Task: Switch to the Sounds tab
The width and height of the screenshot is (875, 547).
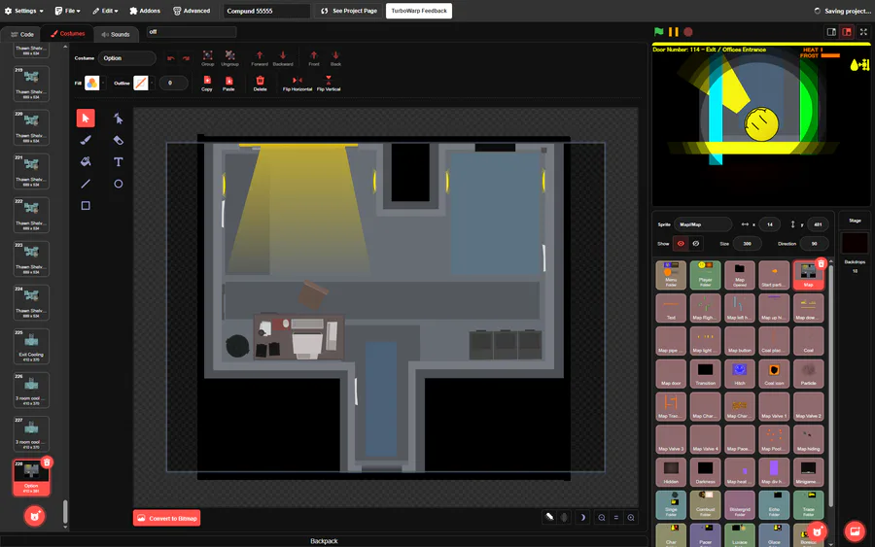Action: 116,34
